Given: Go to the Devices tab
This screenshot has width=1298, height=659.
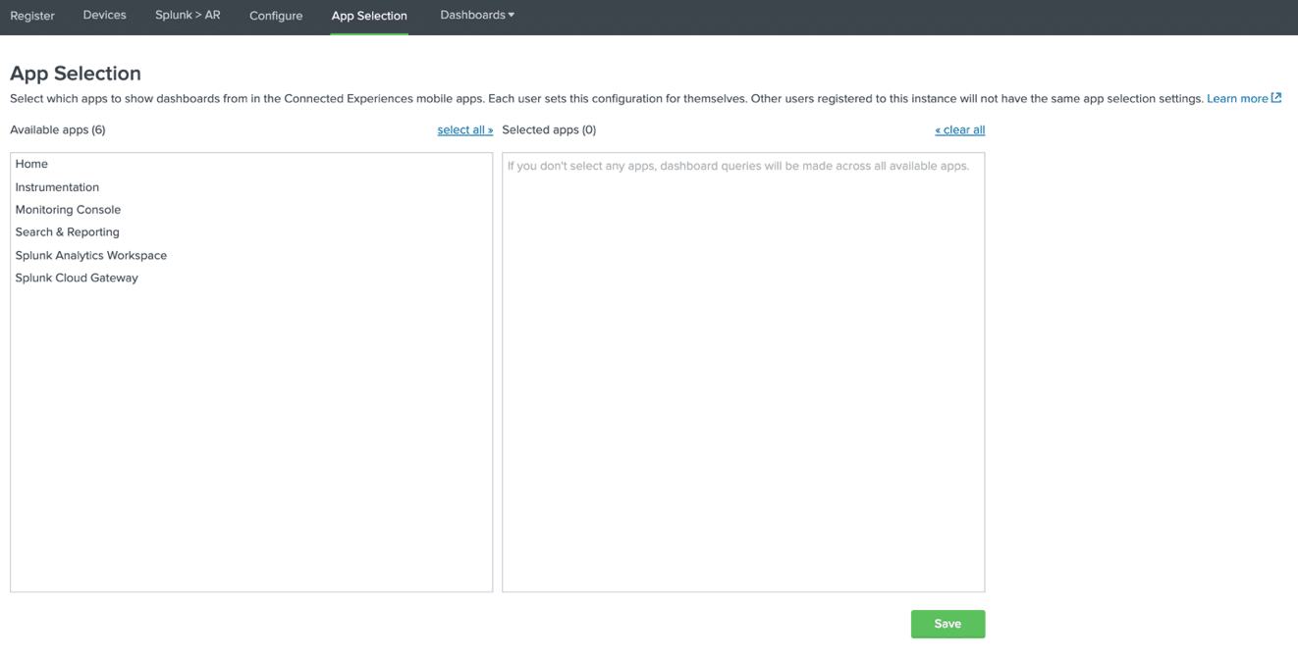Looking at the screenshot, I should tap(104, 16).
